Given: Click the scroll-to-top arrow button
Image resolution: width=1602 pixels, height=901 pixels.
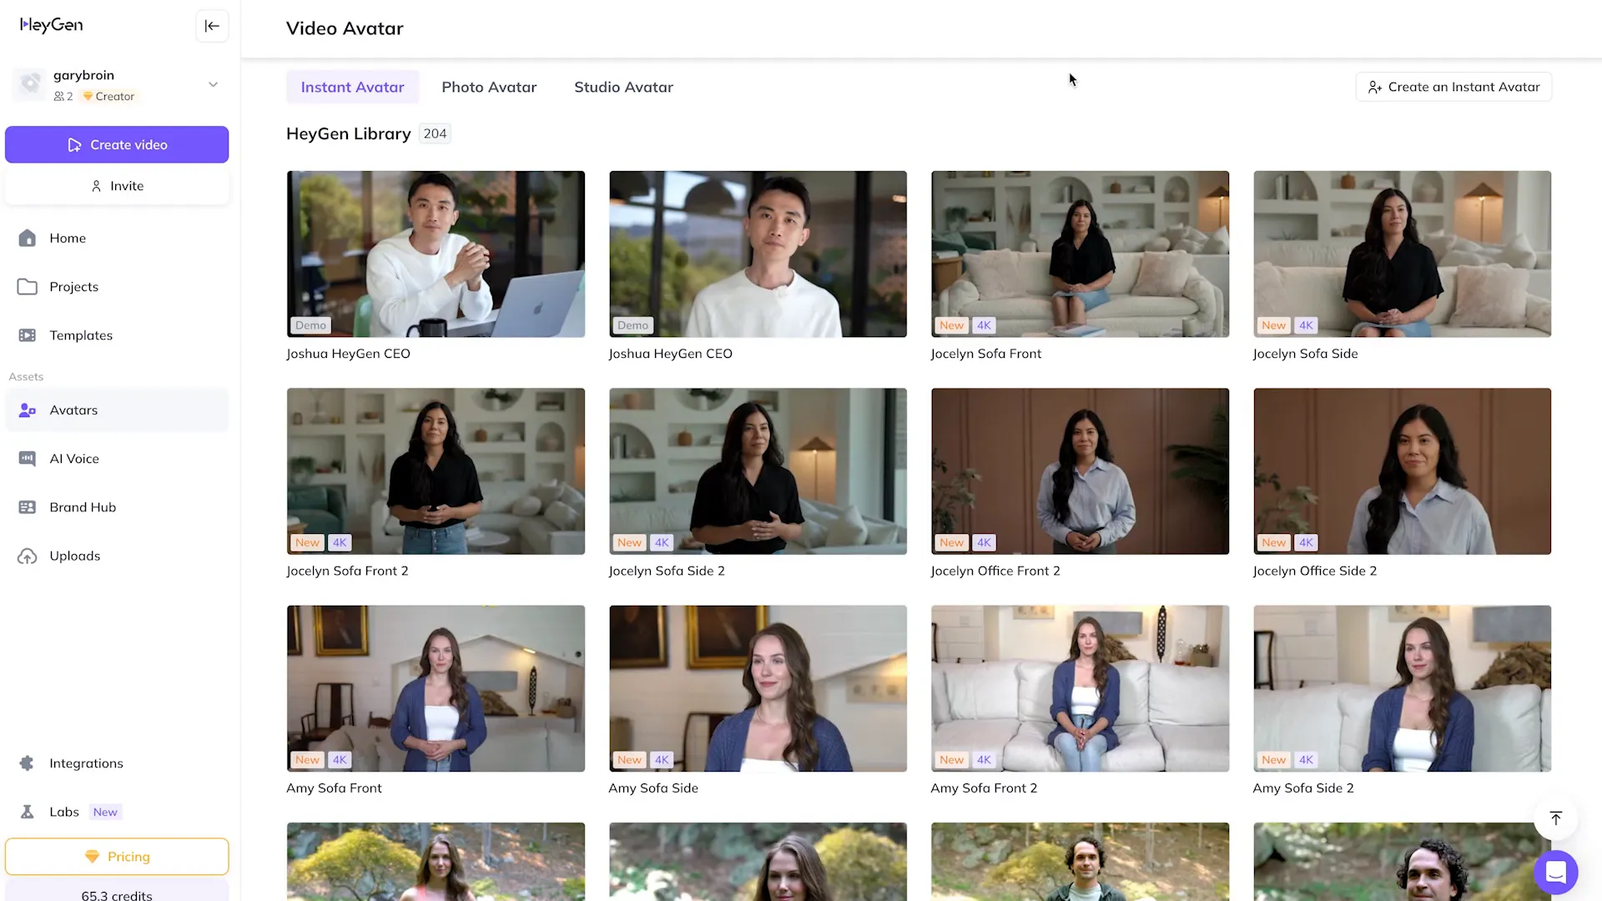Looking at the screenshot, I should click(x=1555, y=818).
